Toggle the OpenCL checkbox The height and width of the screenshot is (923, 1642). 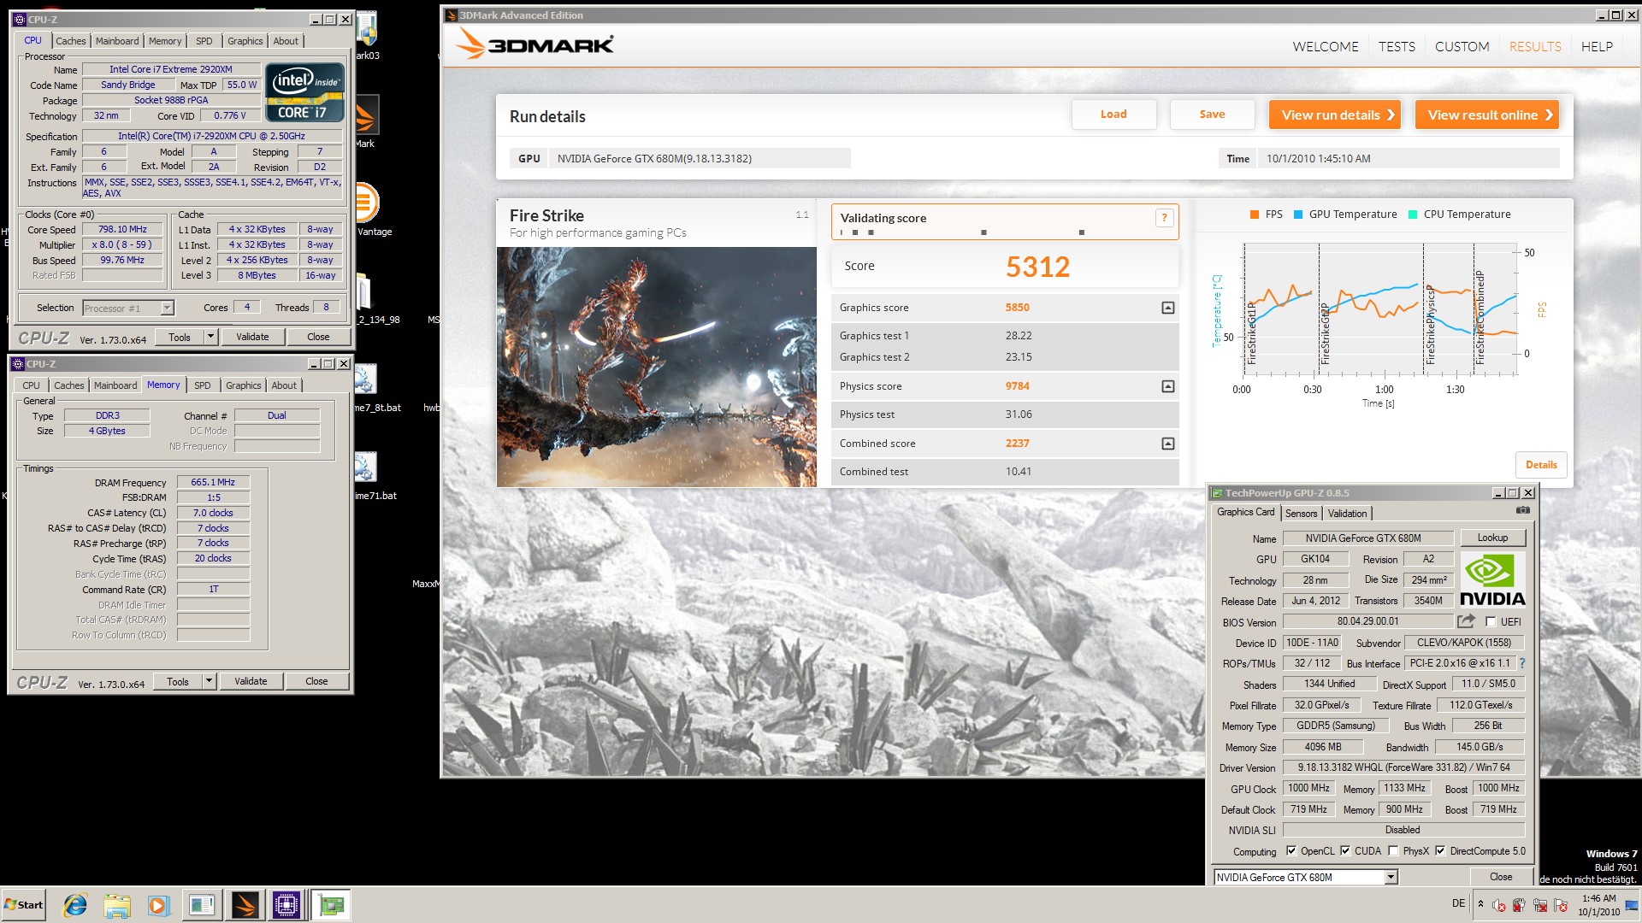tap(1291, 851)
